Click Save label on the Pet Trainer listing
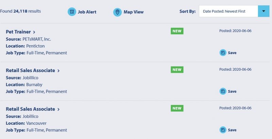This screenshot has height=139, width=272. click(232, 53)
